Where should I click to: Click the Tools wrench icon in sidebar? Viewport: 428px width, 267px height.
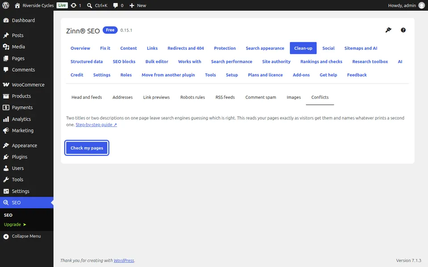click(6, 180)
